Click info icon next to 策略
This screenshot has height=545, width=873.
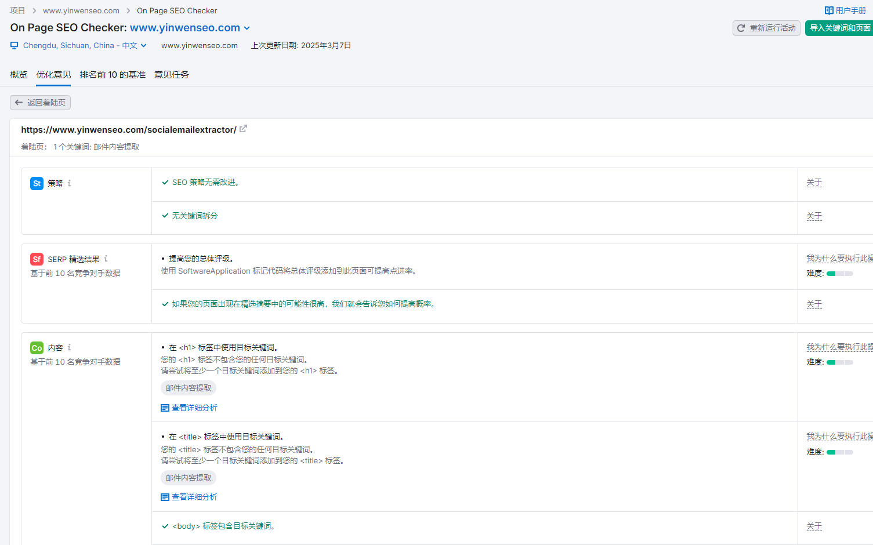coord(70,183)
